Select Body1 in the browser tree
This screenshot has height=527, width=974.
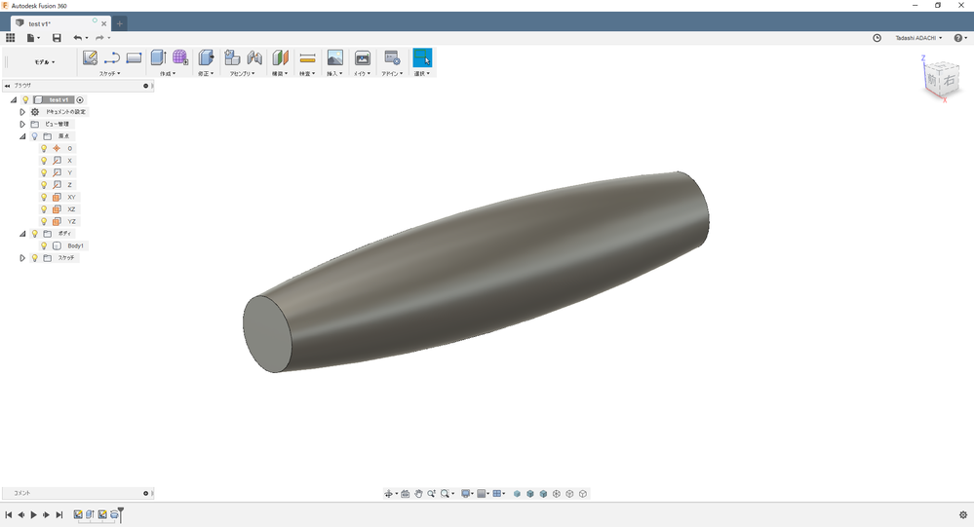tap(75, 245)
